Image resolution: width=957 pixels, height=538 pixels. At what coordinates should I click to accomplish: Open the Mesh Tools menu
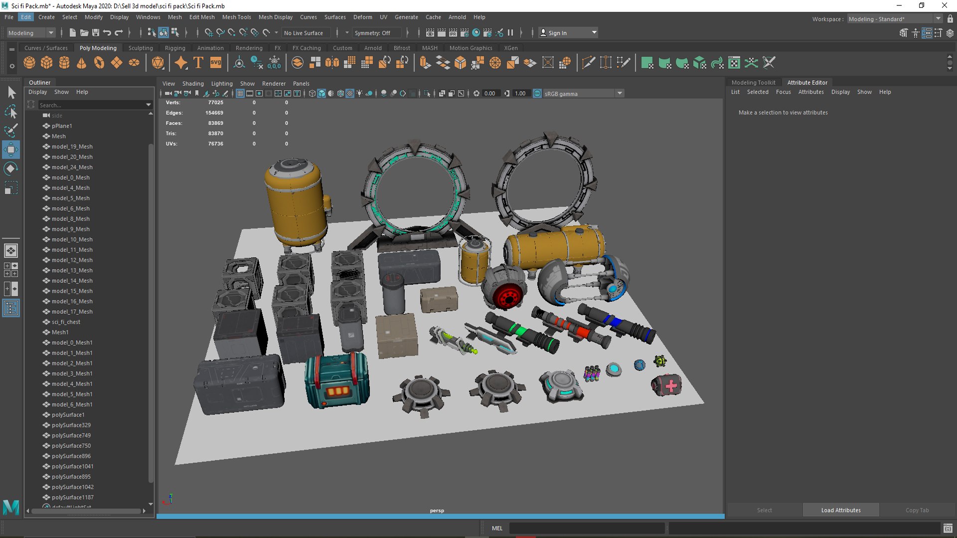[236, 17]
